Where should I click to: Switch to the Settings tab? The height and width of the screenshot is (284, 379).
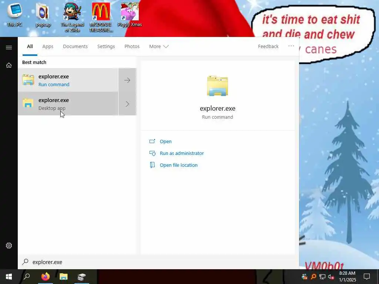tap(106, 46)
